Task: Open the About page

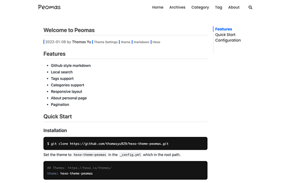Action: (234, 7)
